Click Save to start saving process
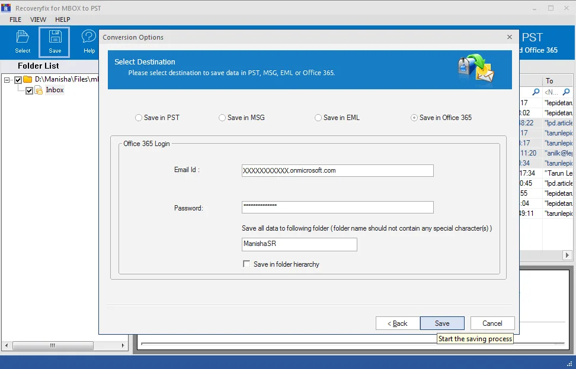Image resolution: width=576 pixels, height=369 pixels. pyautogui.click(x=442, y=323)
